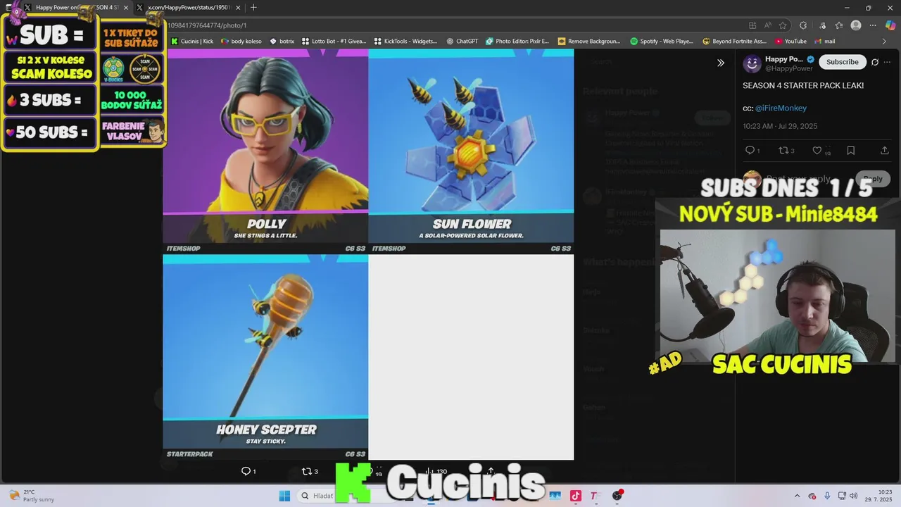901x507 pixels.
Task: Bookmark the tweet in the side panel
Action: tap(850, 151)
